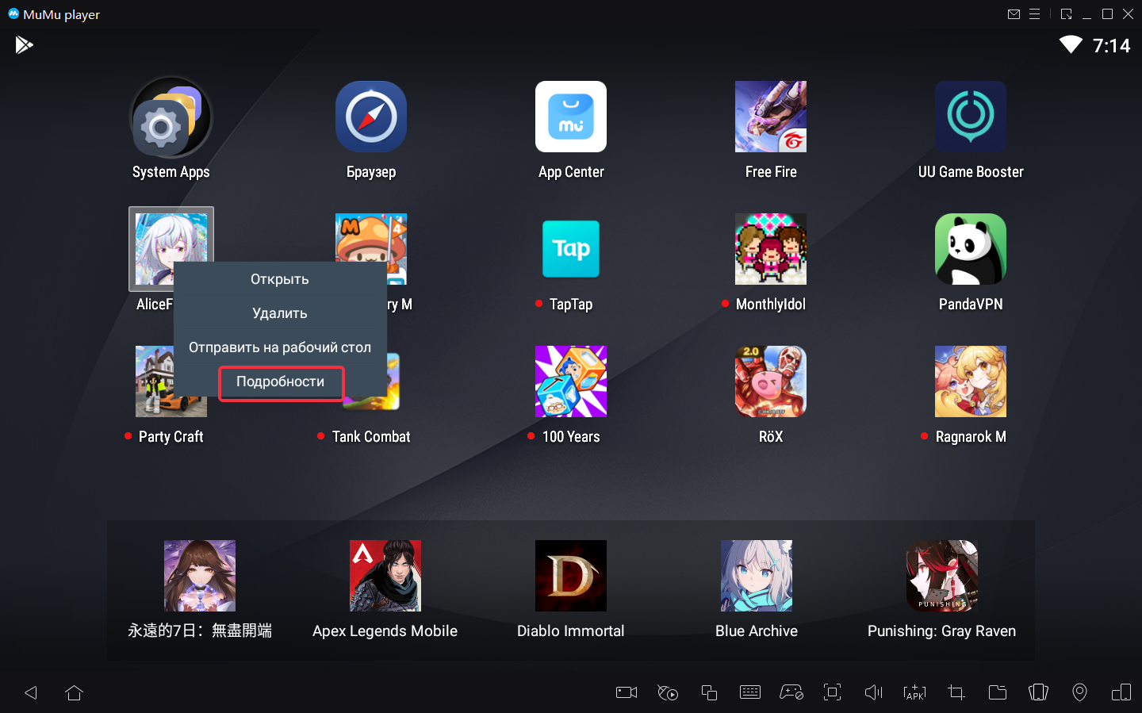Screen dimensions: 1142x713
Task: Select Подробности in the context menu
Action: [281, 382]
